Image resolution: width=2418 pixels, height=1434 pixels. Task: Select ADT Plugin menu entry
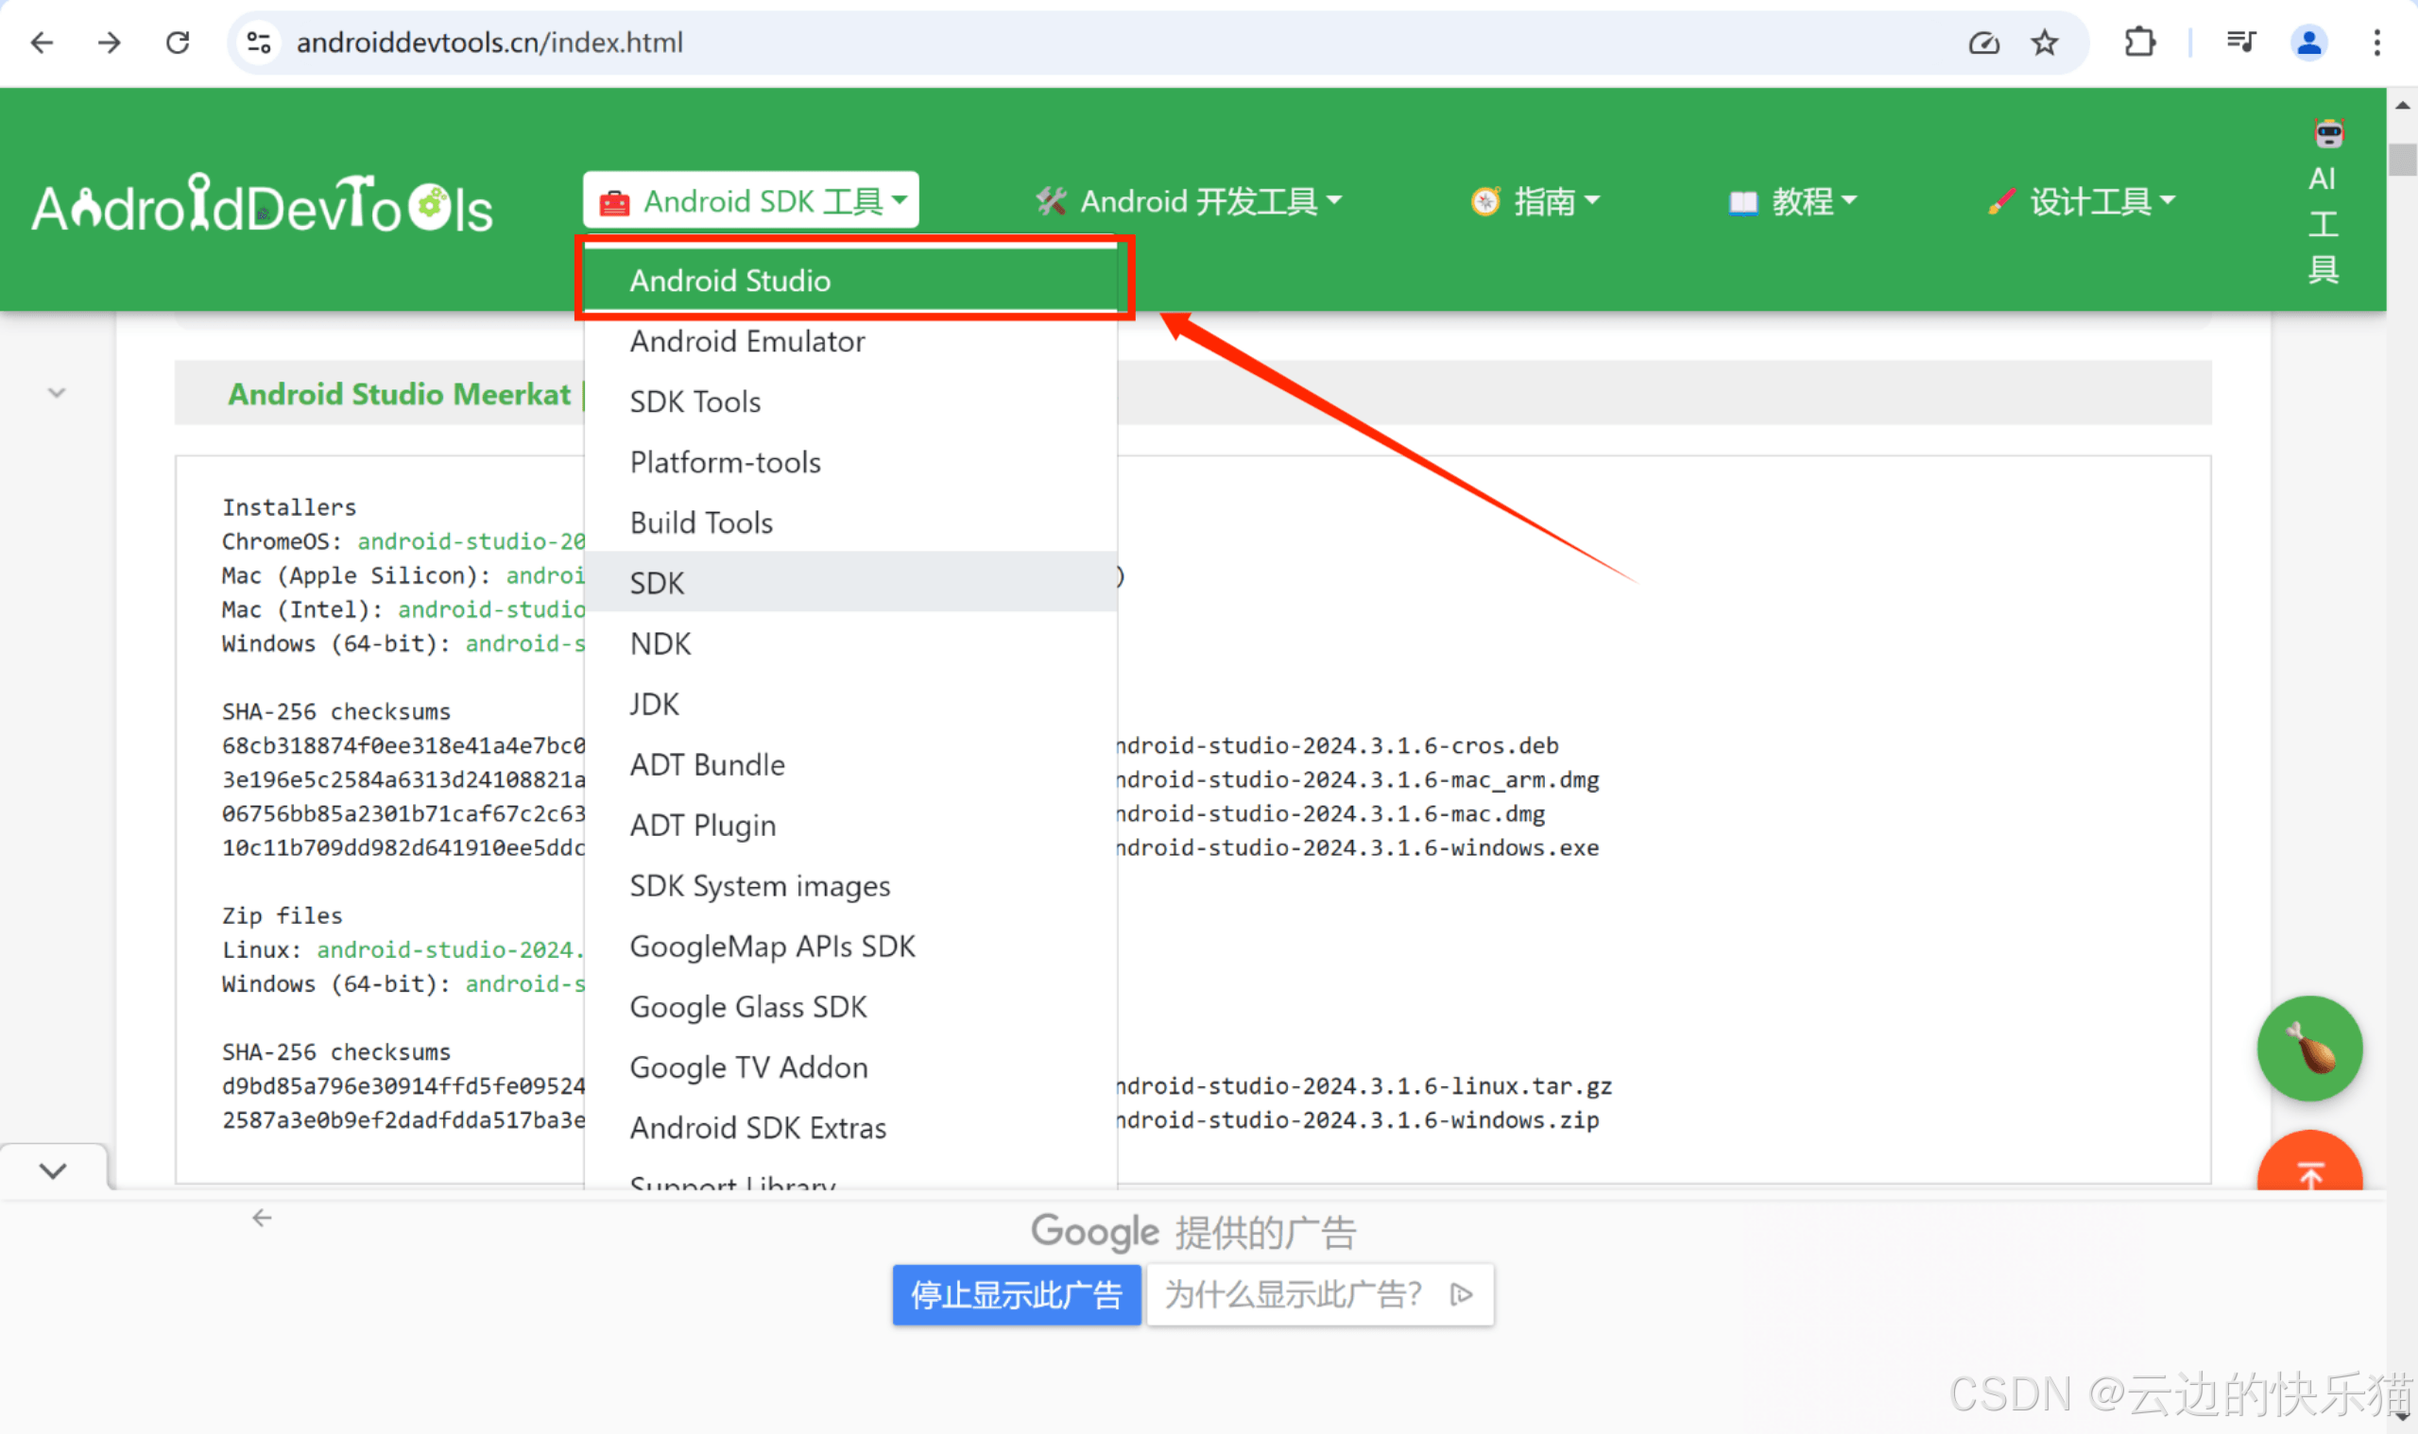click(850, 826)
